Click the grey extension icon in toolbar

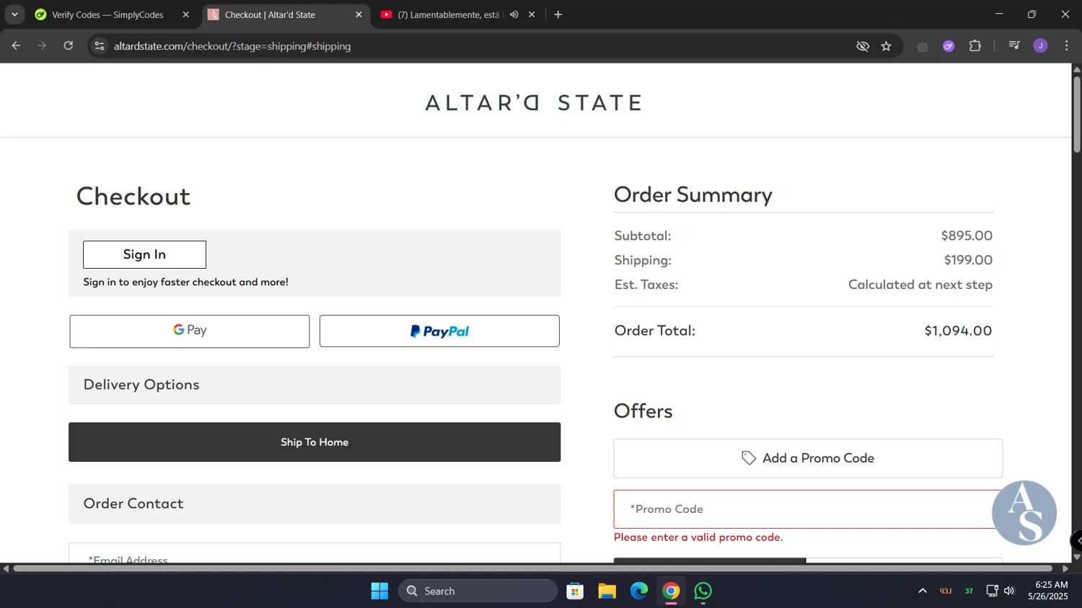click(x=922, y=46)
